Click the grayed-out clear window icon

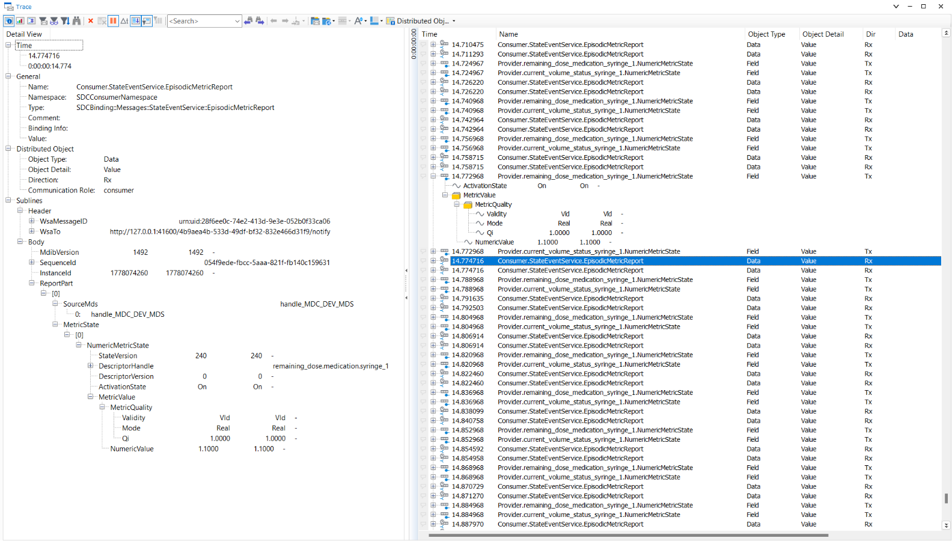[102, 21]
